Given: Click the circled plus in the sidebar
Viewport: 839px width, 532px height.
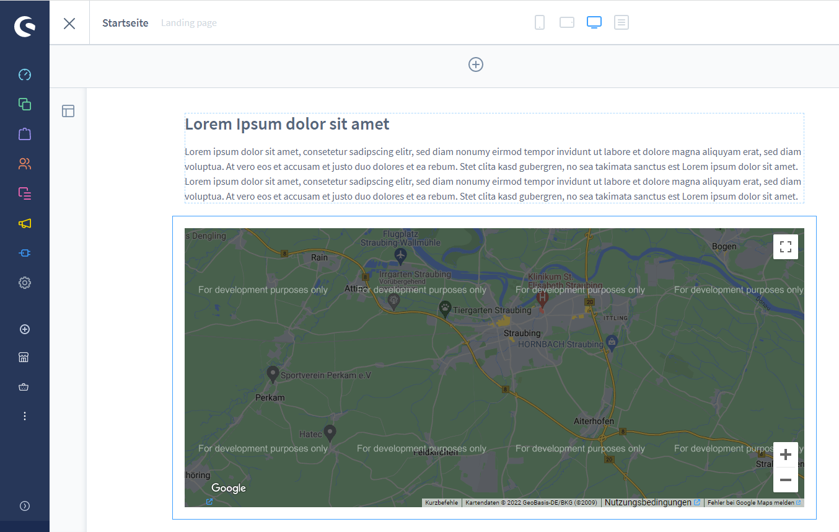Looking at the screenshot, I should tap(25, 329).
